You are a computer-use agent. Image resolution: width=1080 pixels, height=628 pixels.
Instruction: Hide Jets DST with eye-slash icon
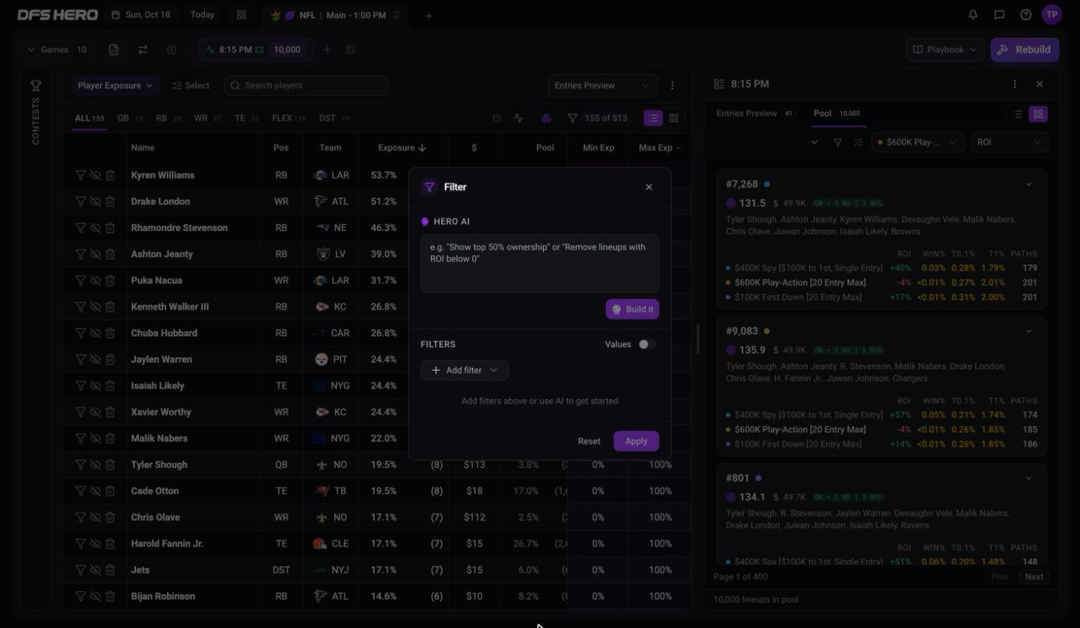95,570
